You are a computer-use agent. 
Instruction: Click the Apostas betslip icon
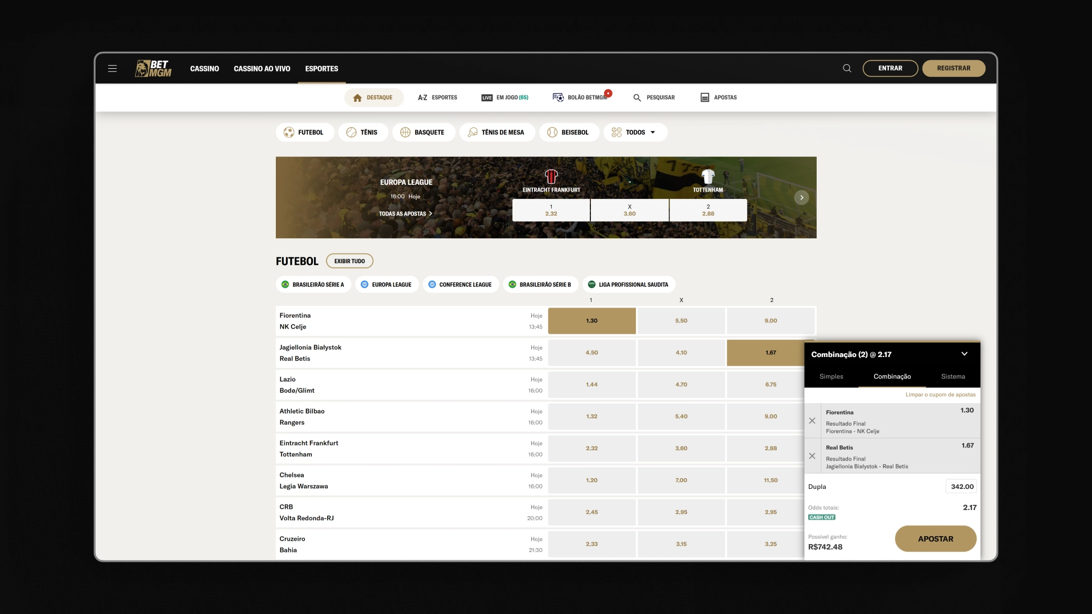click(x=705, y=98)
